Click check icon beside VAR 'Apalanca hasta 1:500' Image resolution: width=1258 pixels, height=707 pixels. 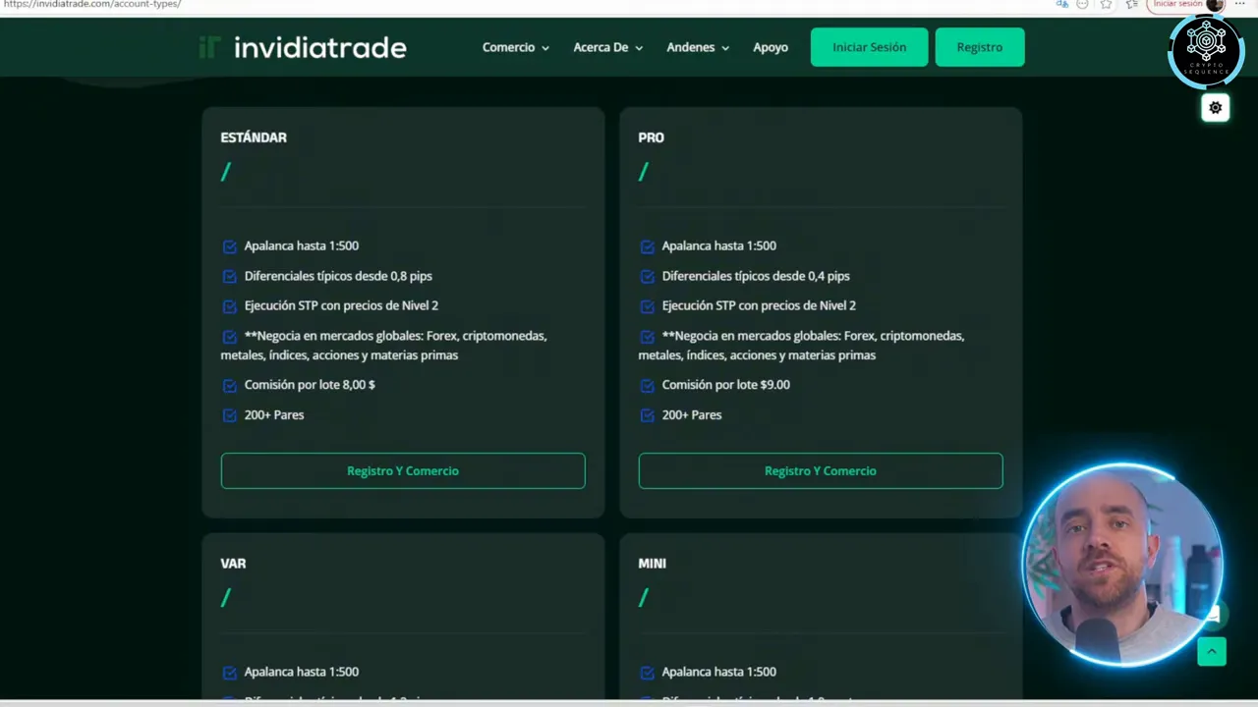[x=230, y=673]
